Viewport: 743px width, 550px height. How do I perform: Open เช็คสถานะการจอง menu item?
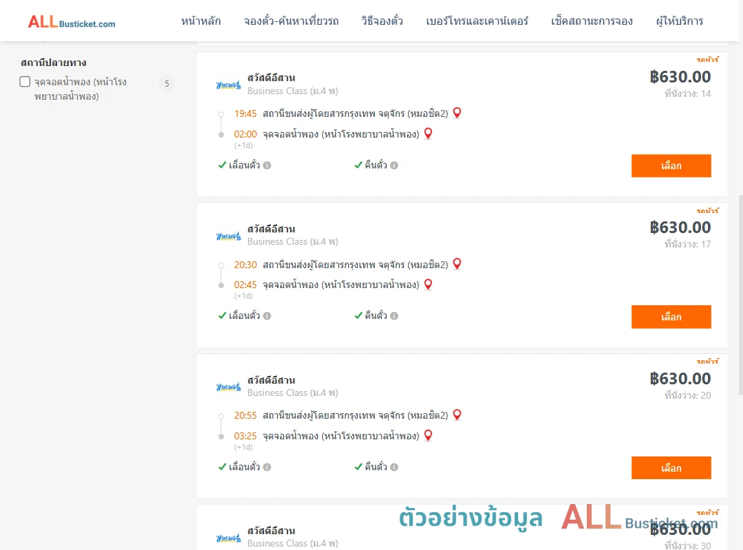click(592, 21)
